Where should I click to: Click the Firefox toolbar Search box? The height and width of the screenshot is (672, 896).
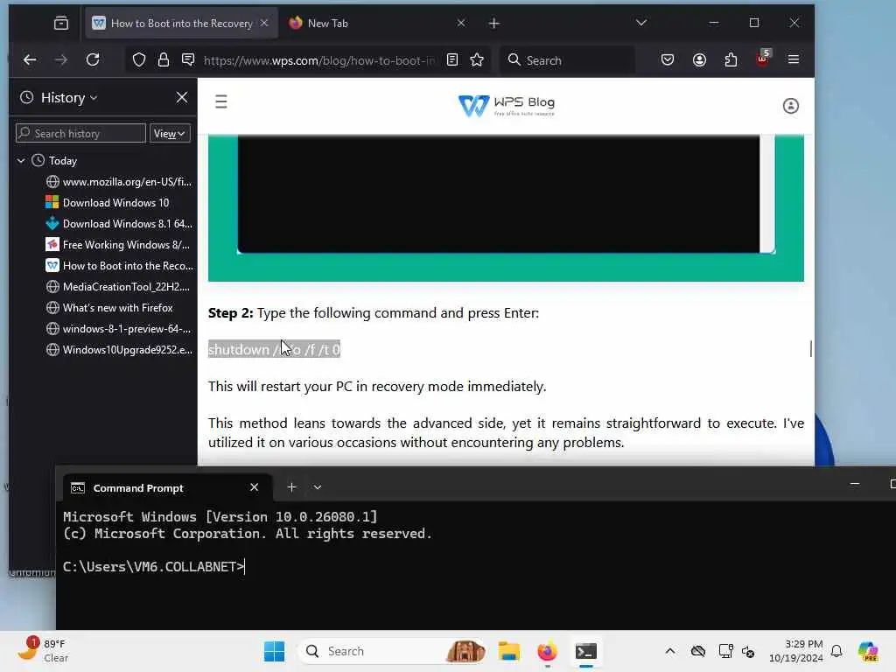click(568, 60)
